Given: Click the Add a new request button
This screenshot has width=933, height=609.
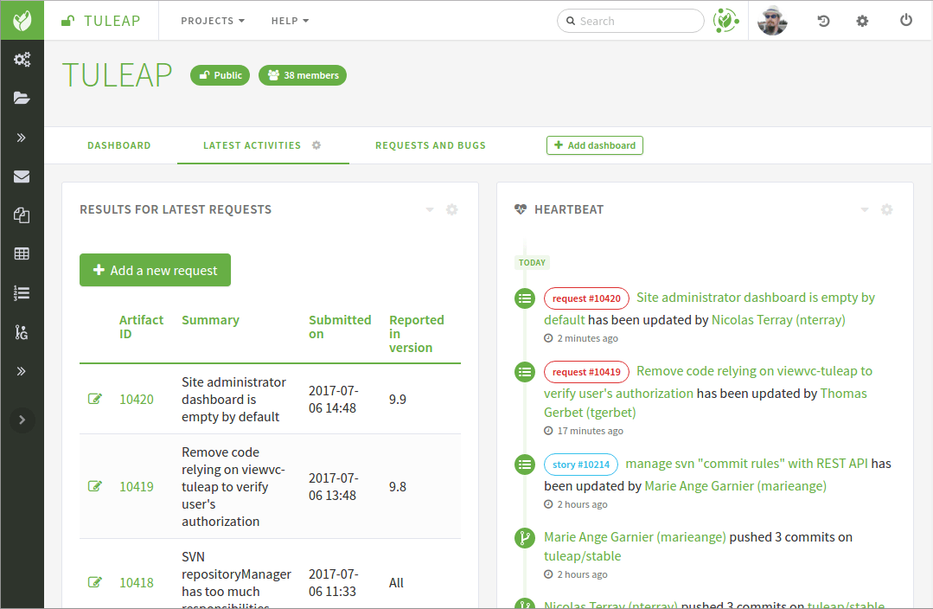Looking at the screenshot, I should coord(155,270).
